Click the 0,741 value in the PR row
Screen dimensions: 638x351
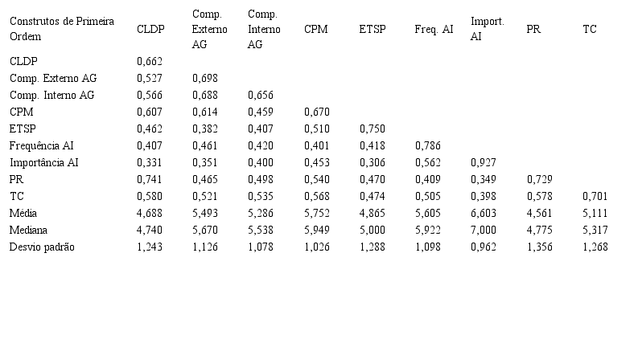tap(150, 179)
